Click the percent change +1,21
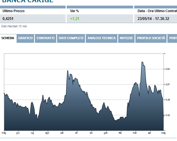The height and width of the screenshot is (141, 177). (75, 19)
